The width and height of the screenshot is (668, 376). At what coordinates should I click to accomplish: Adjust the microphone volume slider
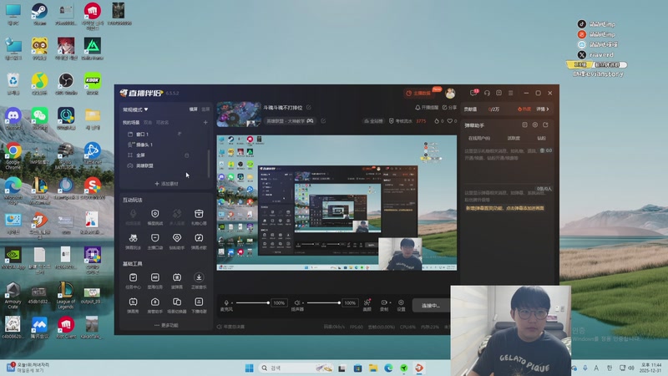pos(252,302)
